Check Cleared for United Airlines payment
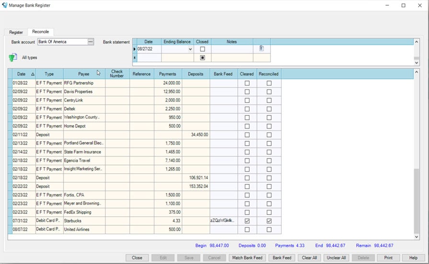429x264 pixels. pos(247,230)
